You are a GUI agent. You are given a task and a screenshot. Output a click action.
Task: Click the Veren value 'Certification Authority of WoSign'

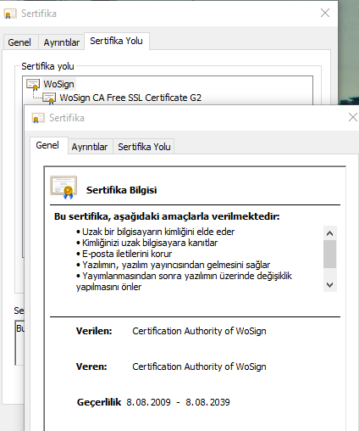[199, 367]
